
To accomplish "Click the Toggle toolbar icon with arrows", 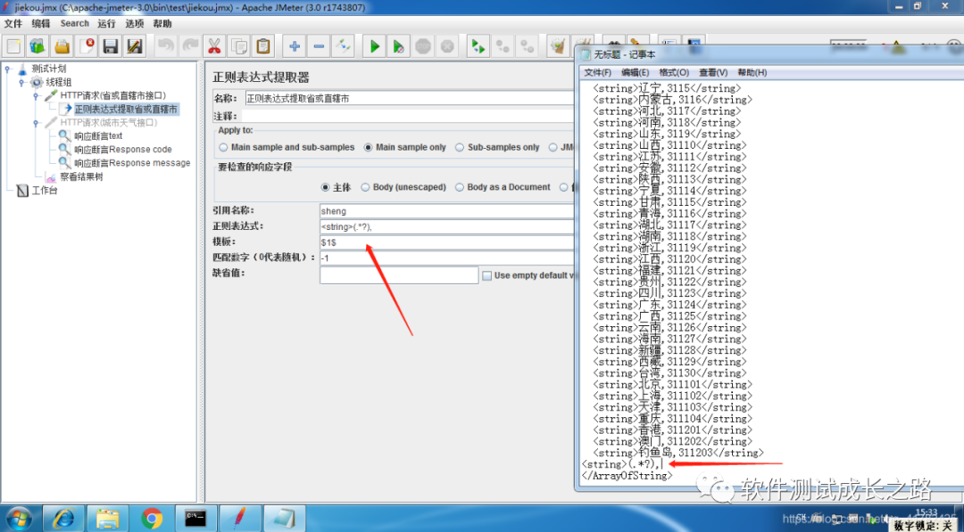I will 343,46.
